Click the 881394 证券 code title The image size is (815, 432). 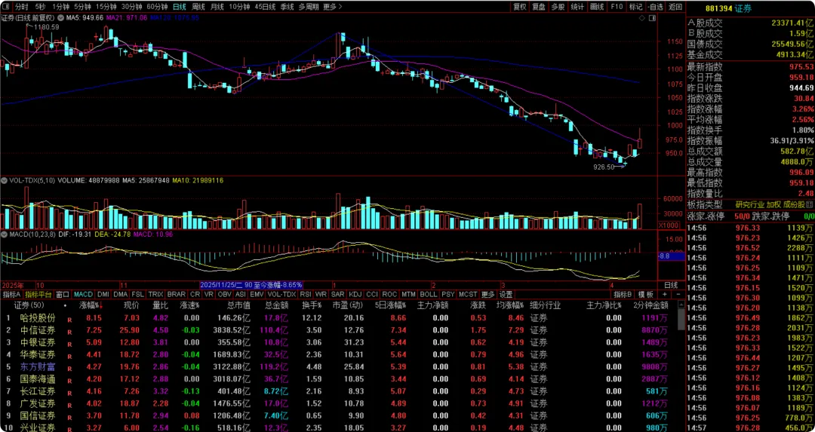click(x=728, y=8)
